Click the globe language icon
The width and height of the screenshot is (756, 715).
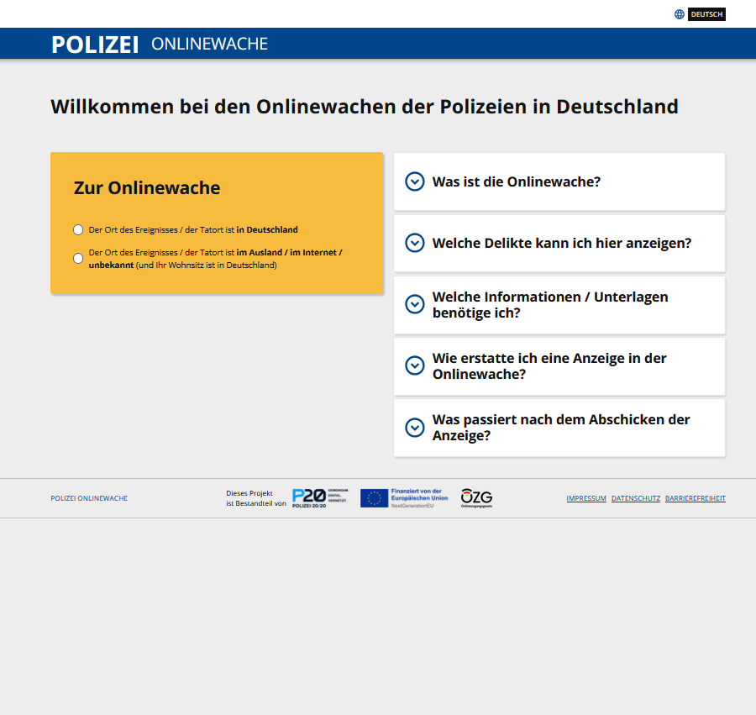(x=678, y=14)
